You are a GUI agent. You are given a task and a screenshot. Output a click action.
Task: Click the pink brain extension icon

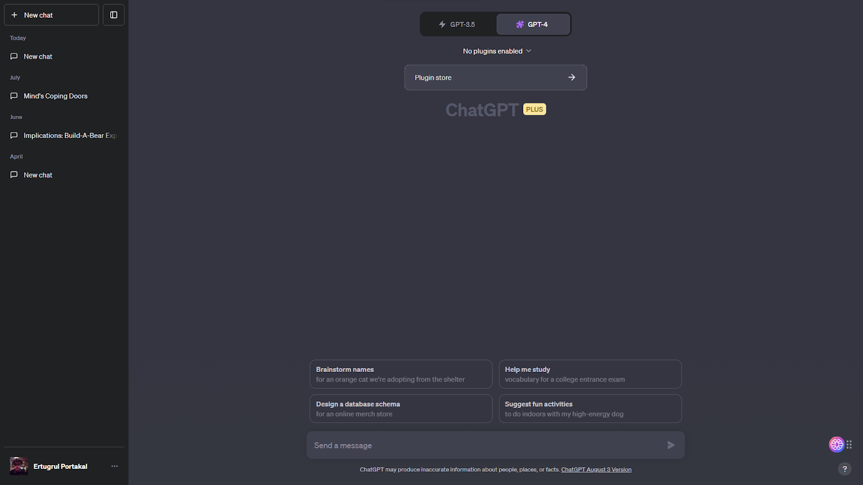tap(837, 445)
